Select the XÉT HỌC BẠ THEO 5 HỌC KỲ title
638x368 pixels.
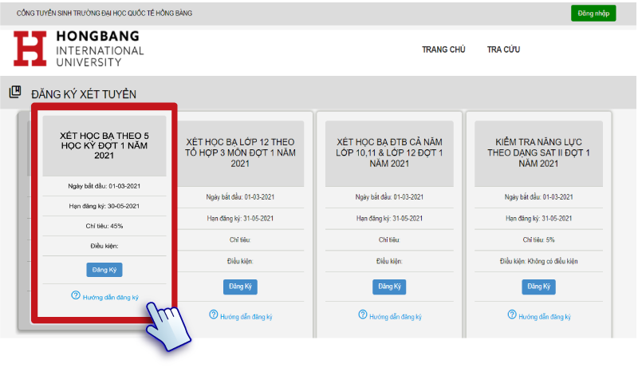104,146
